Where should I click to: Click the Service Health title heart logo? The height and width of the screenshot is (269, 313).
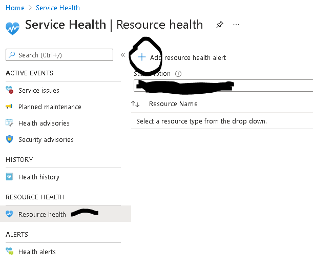(x=13, y=28)
